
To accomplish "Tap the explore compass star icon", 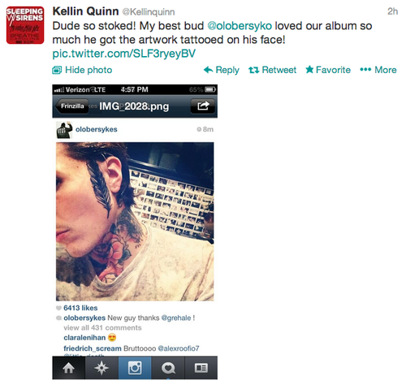I will point(101,368).
